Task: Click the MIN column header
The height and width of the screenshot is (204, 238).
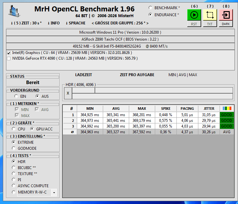Action: click(90, 109)
